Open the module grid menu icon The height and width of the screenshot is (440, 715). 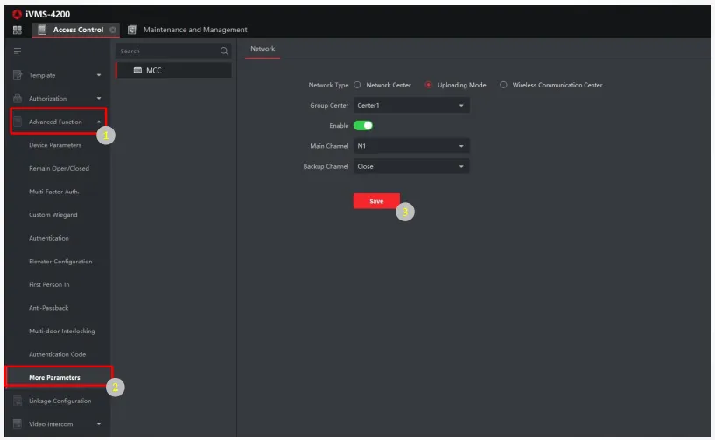(17, 30)
